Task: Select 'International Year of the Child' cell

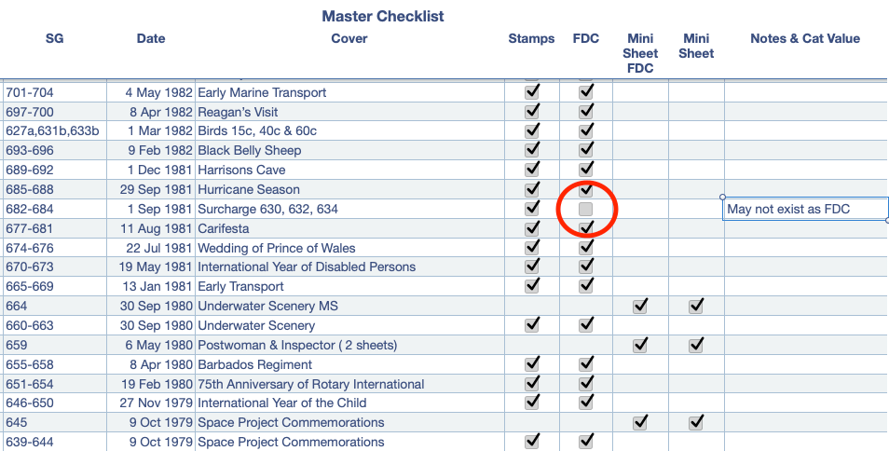Action: [349, 403]
